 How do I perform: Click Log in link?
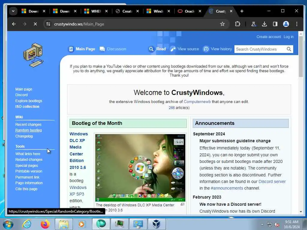[x=289, y=37]
